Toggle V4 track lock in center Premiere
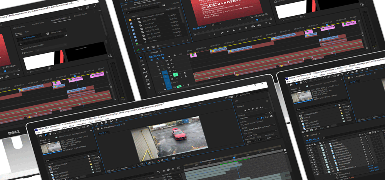 157,62
